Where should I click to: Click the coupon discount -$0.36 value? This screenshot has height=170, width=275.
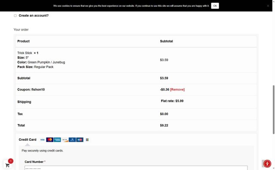[x=165, y=90]
